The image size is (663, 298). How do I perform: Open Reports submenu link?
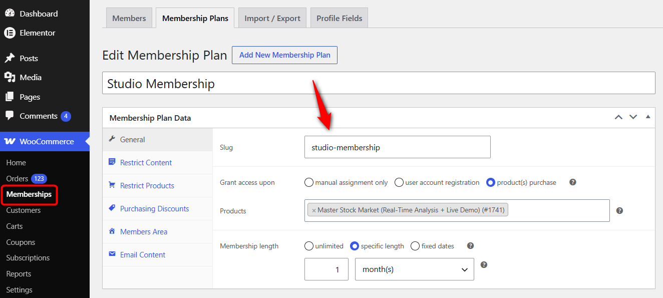[x=19, y=274]
